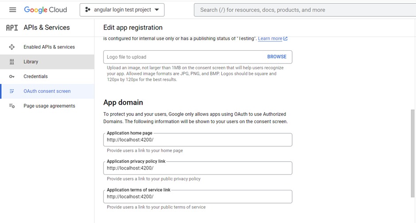Screen dimensions: 416x223
Task: Click the API logo icon
Action: pyautogui.click(x=12, y=27)
